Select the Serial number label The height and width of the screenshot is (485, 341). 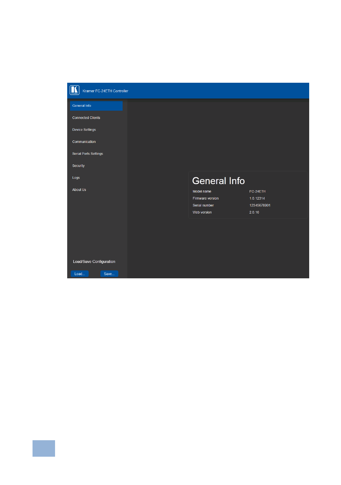(203, 206)
